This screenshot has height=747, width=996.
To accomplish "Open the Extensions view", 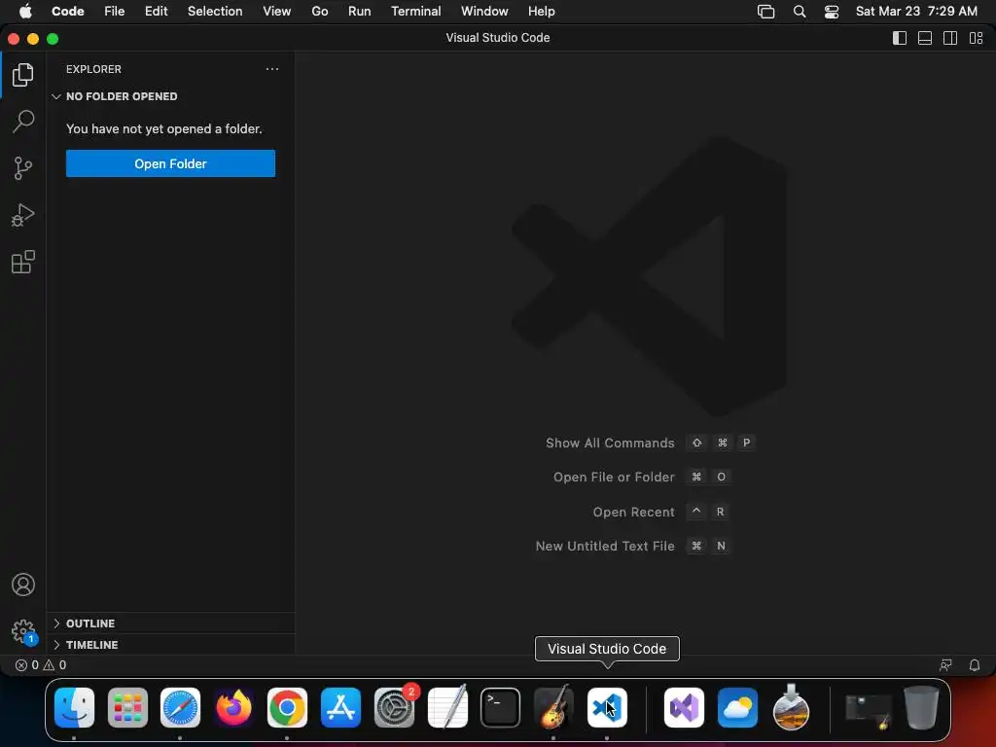I will coord(23,262).
